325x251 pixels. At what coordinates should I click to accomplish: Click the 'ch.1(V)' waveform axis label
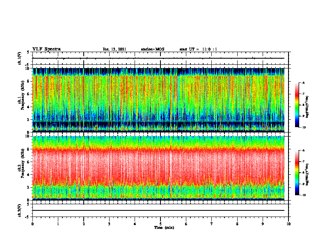click(20, 58)
